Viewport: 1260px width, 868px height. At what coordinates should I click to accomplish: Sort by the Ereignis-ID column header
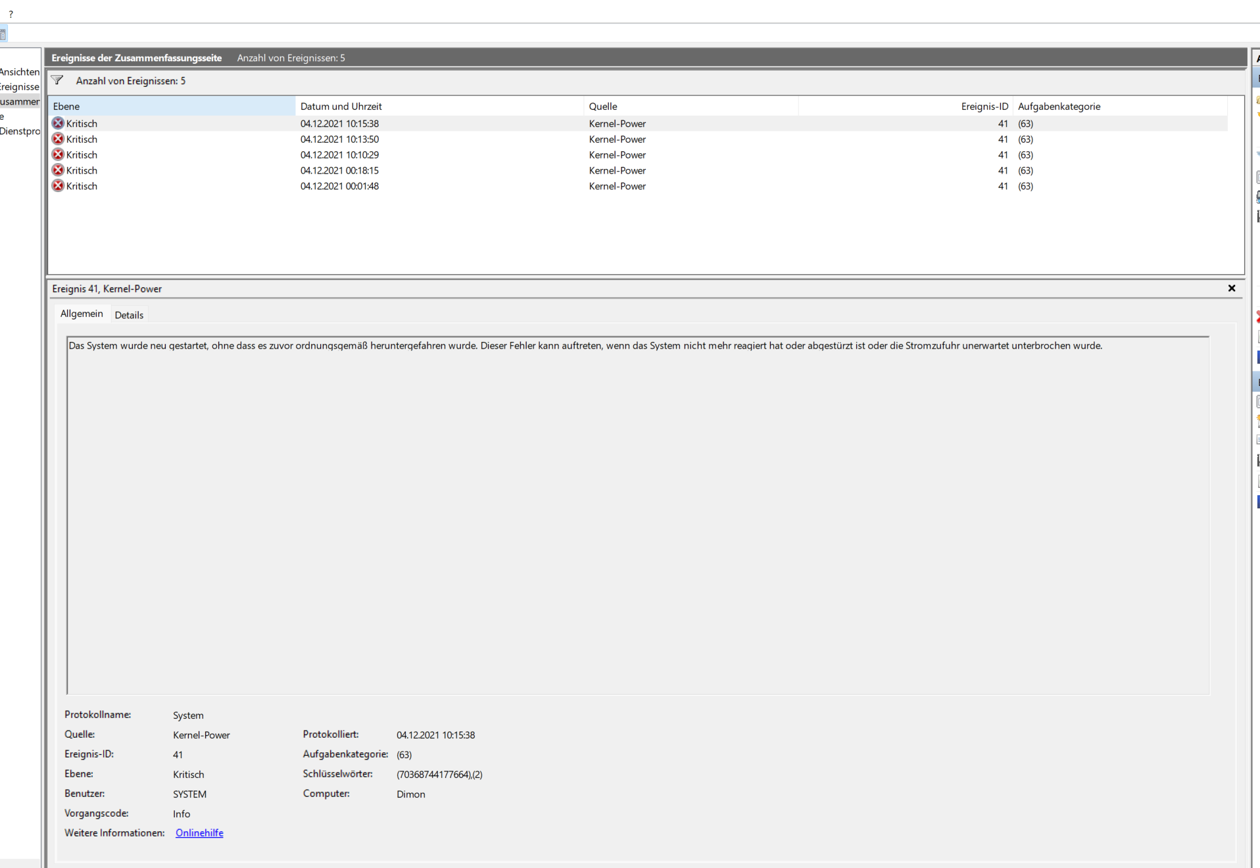click(906, 106)
